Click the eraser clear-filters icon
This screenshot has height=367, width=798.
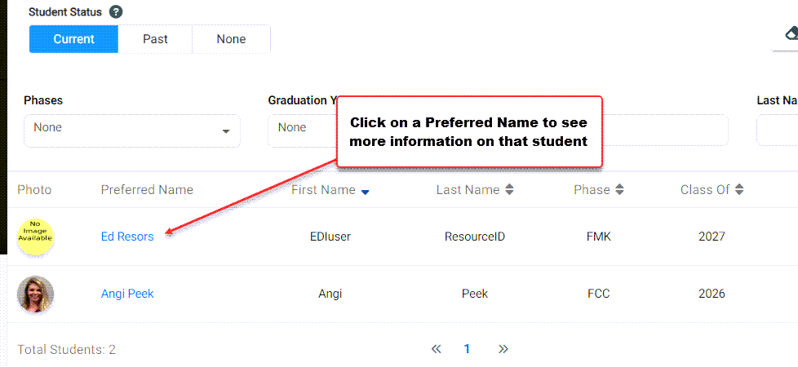pyautogui.click(x=791, y=34)
